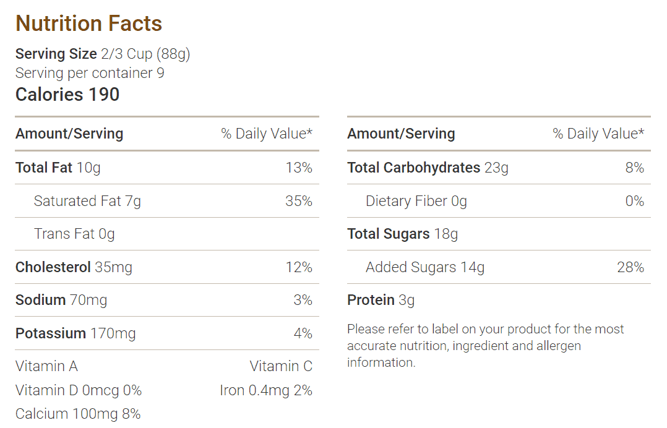The height and width of the screenshot is (428, 667).
Task: Click the Trans Fat 0g row
Action: pyautogui.click(x=167, y=234)
